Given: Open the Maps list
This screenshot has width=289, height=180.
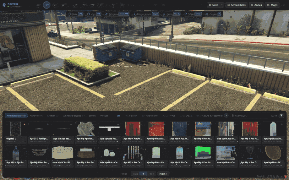Looking at the screenshot, I should [272, 5].
